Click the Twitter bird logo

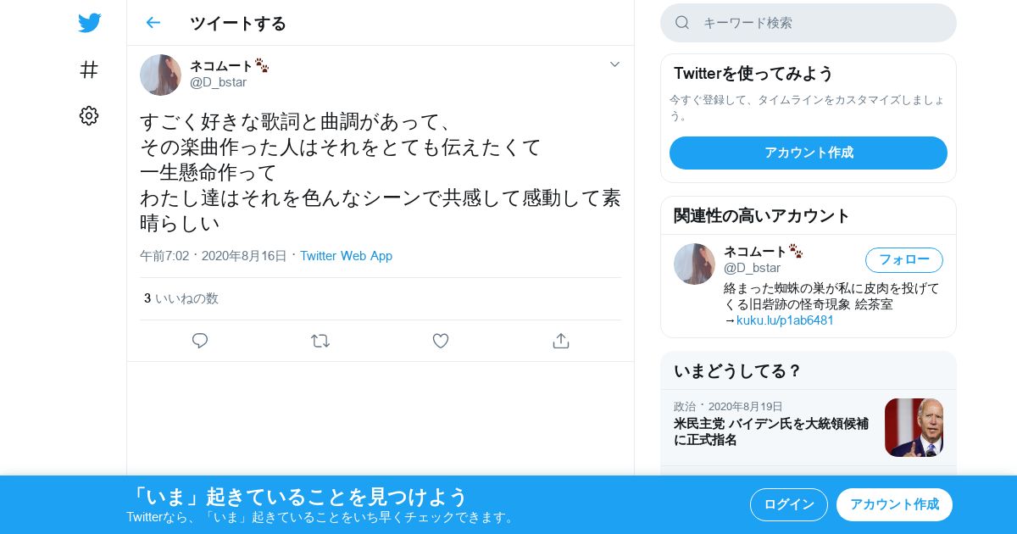point(89,23)
